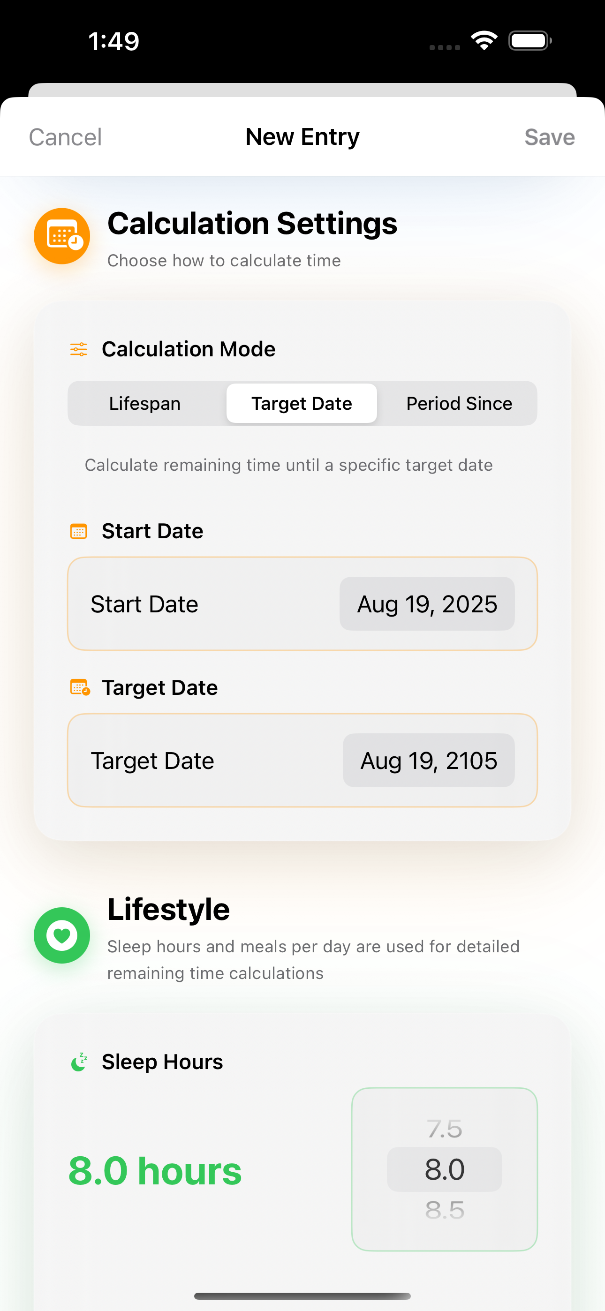
Task: Tap the calendar-clock icon next to Target Date heading
Action: click(79, 687)
